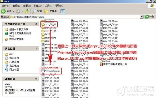Open the View (查看) menu

27,6
